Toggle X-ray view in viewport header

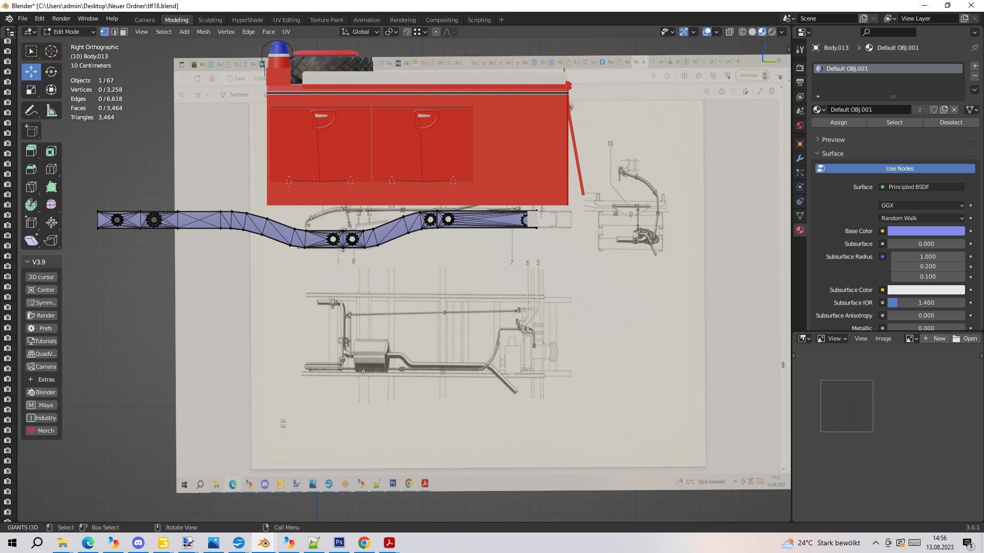729,32
